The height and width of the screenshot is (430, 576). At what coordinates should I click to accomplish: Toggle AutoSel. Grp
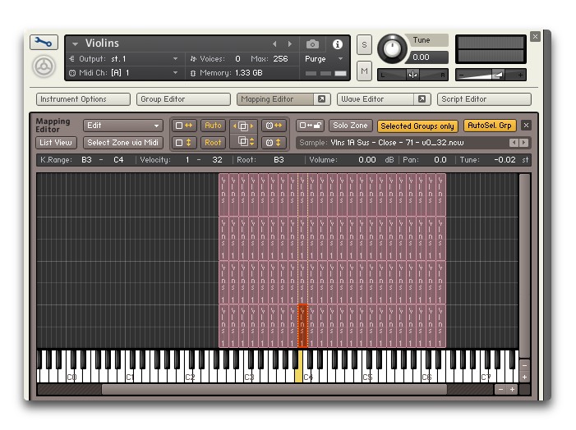(x=490, y=126)
